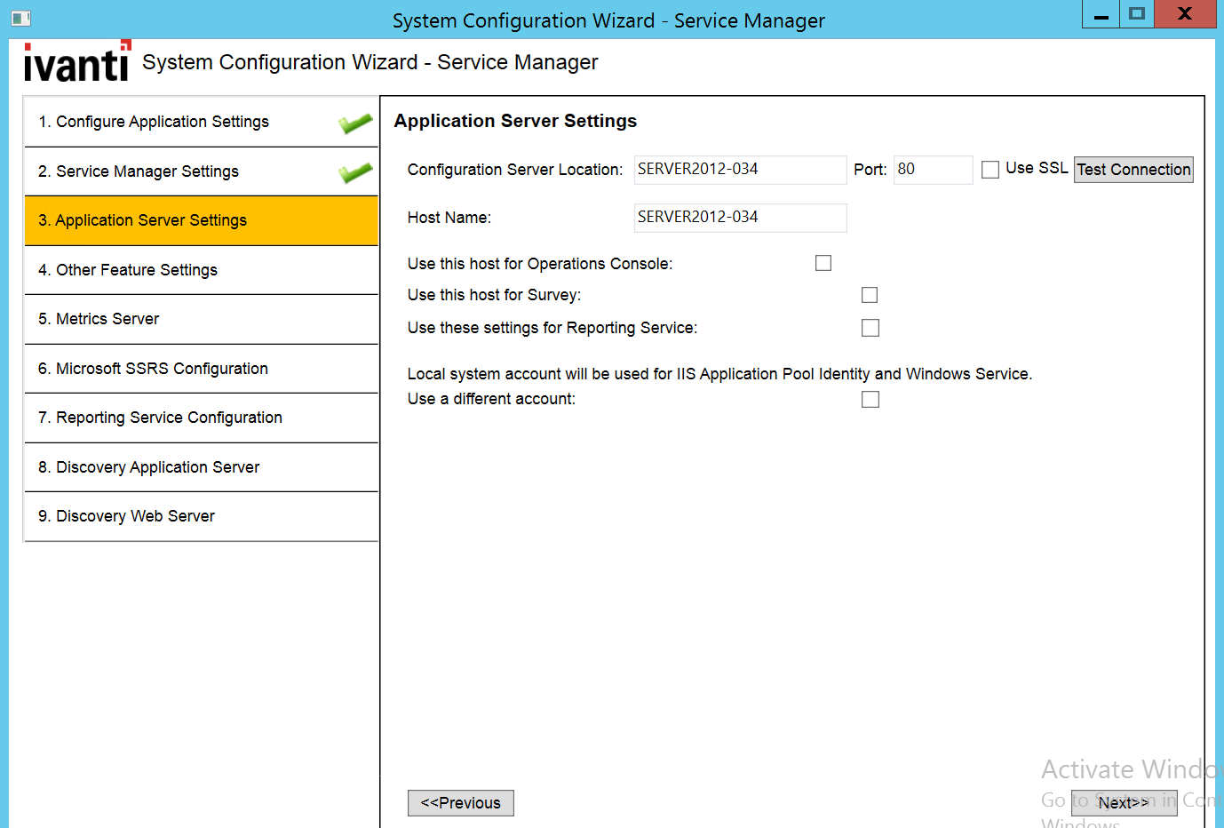Image resolution: width=1224 pixels, height=828 pixels.
Task: Select the Other Feature Settings step
Action: point(201,269)
